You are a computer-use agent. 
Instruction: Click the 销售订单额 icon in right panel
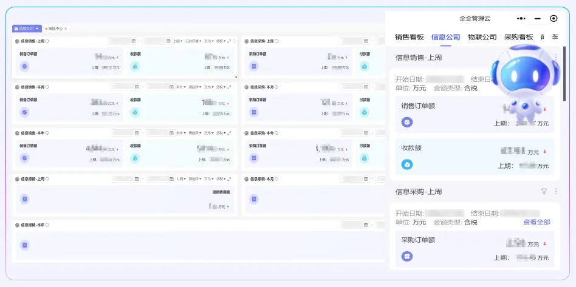406,123
